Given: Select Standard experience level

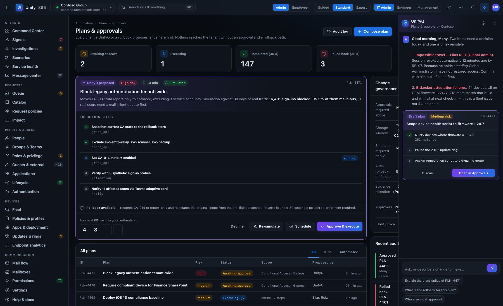Looking at the screenshot, I should [x=343, y=8].
